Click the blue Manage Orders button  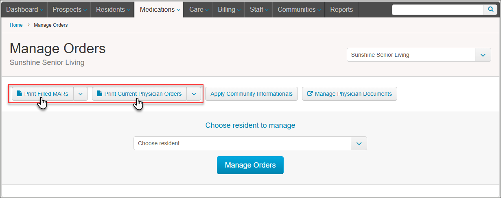[x=250, y=165]
